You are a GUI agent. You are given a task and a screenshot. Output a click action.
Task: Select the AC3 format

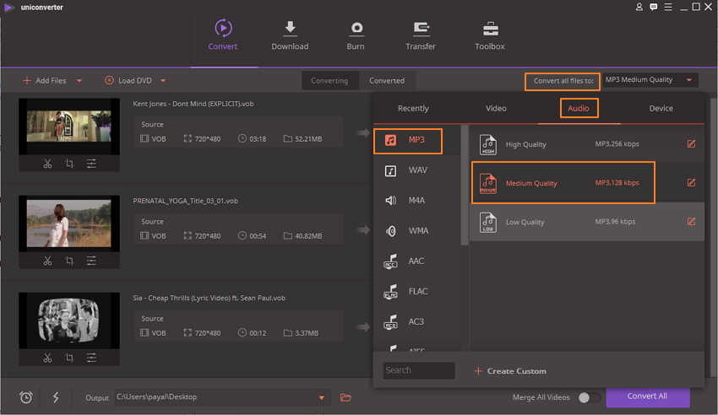(x=417, y=321)
